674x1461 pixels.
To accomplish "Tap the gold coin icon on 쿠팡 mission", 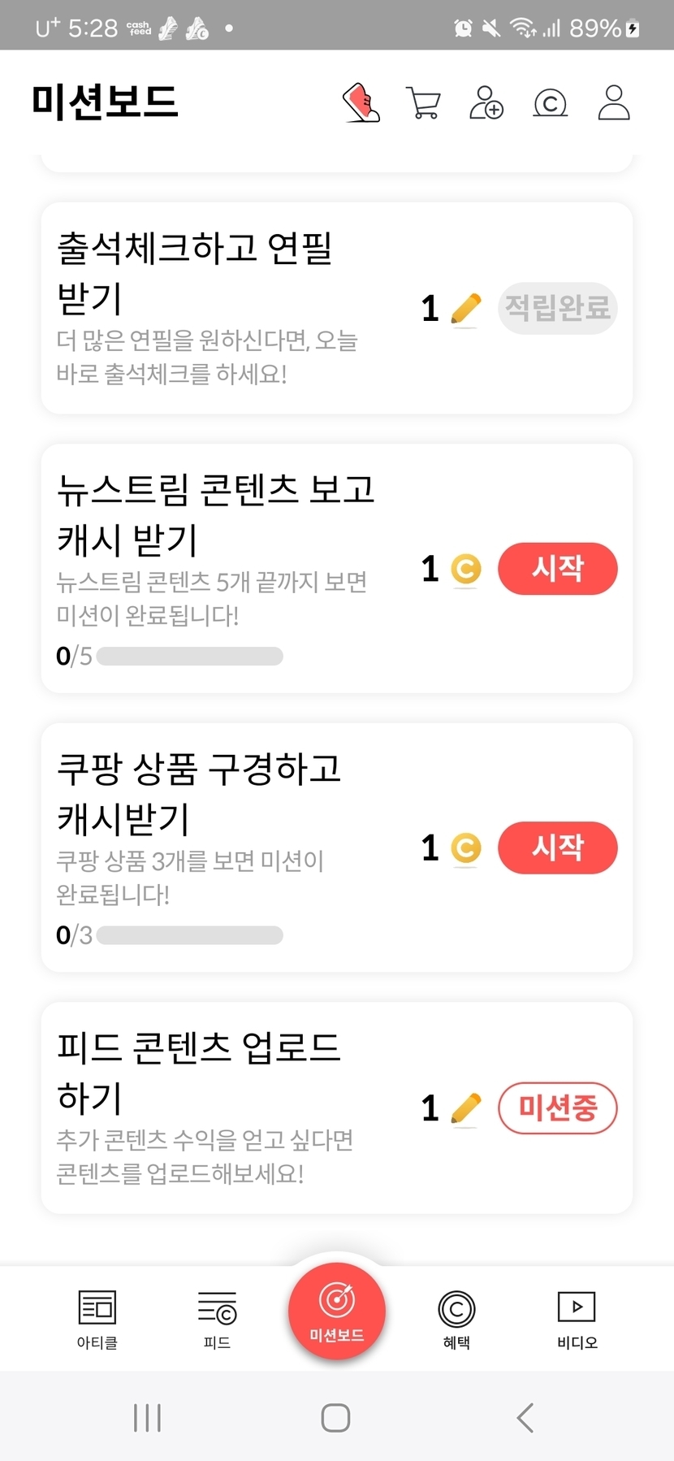I will pos(465,848).
